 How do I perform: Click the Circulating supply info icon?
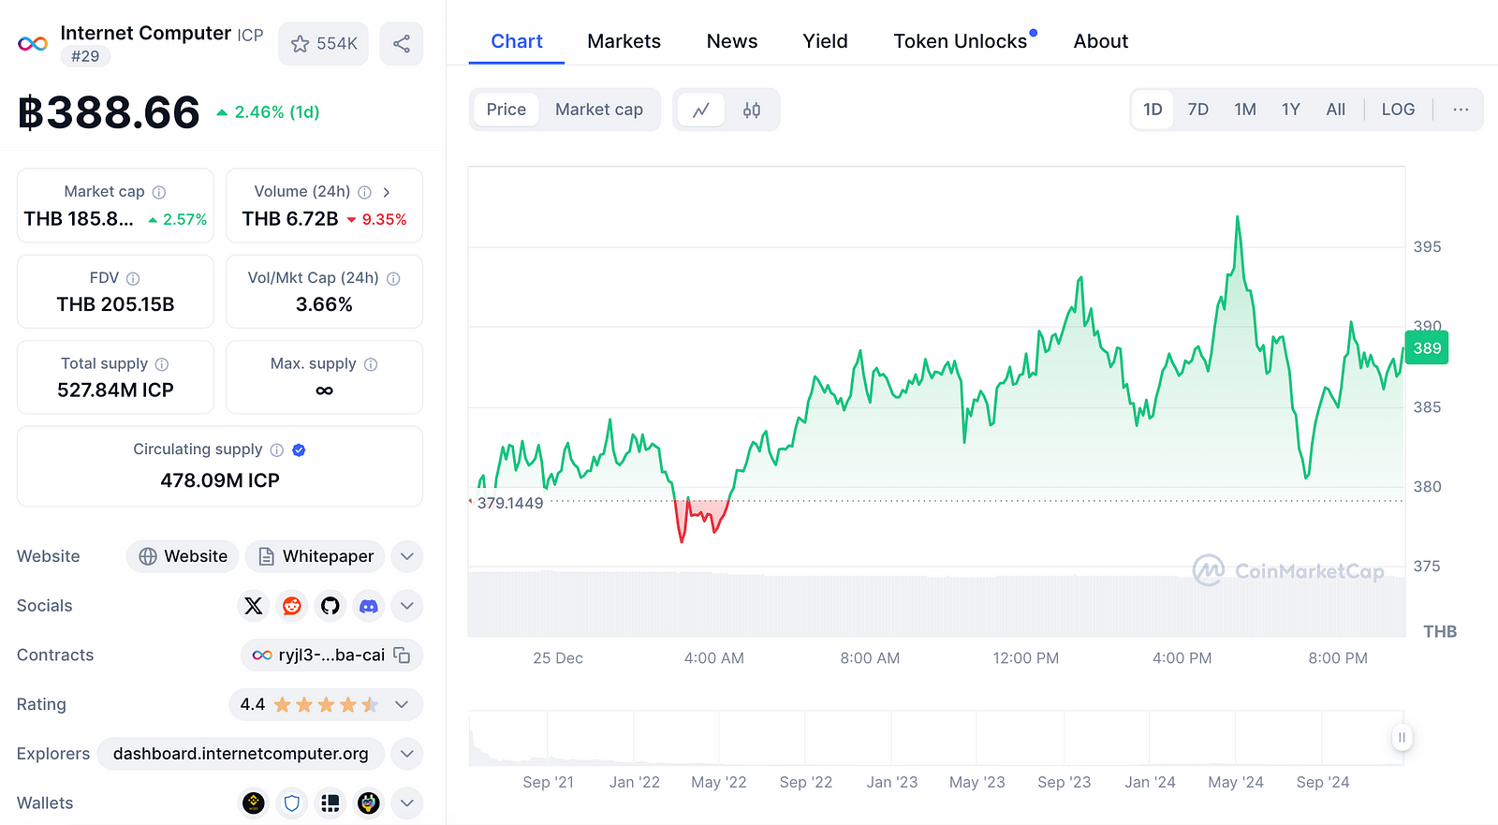click(277, 450)
